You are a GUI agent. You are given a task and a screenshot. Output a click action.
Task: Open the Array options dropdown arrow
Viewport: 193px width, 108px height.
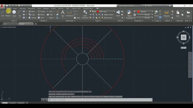(54, 18)
